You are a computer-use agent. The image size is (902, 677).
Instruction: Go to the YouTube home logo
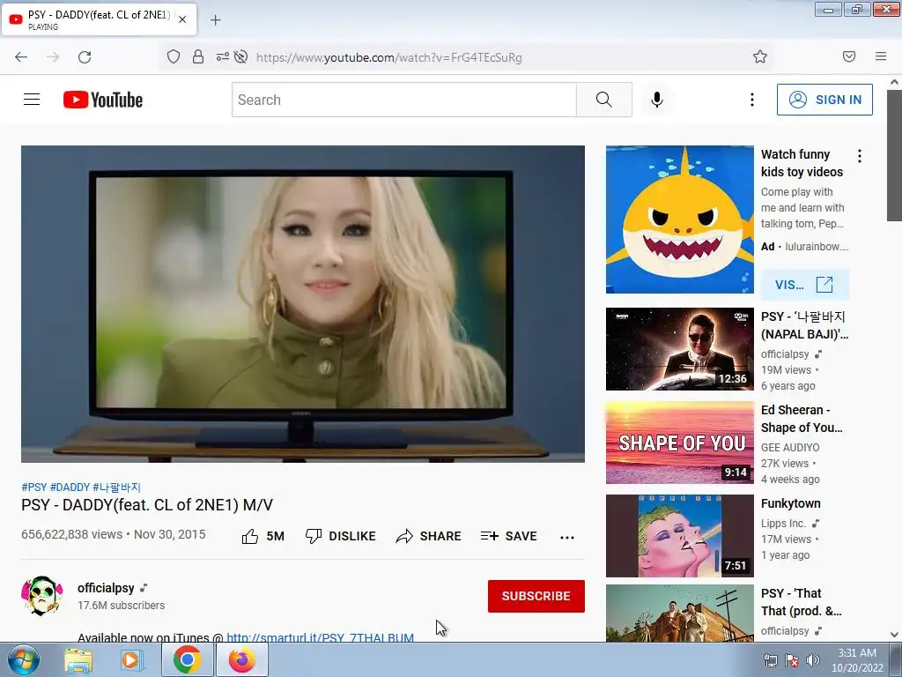[103, 100]
